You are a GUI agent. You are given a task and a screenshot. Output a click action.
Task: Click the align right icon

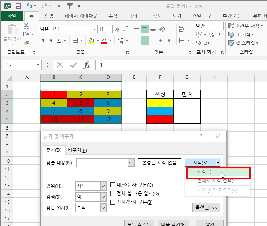click(153, 41)
